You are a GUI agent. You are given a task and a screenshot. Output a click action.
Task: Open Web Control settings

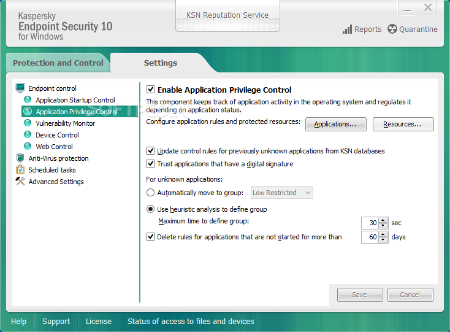point(54,147)
